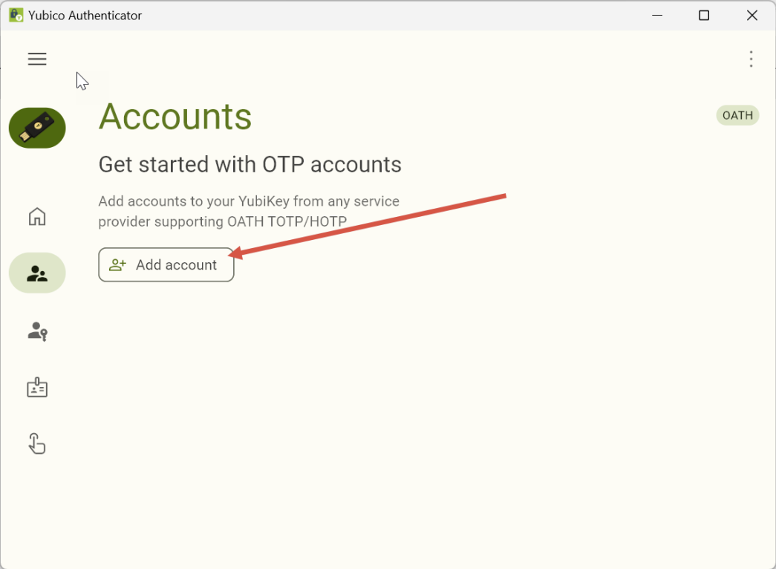Click the Accounts page heading
Viewport: 776px width, 569px height.
pyautogui.click(x=175, y=117)
